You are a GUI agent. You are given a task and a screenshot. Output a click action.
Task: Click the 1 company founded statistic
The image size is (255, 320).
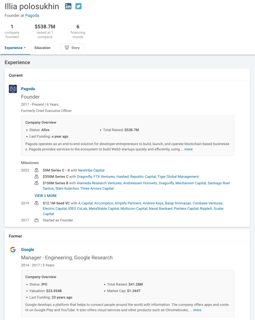click(12, 32)
